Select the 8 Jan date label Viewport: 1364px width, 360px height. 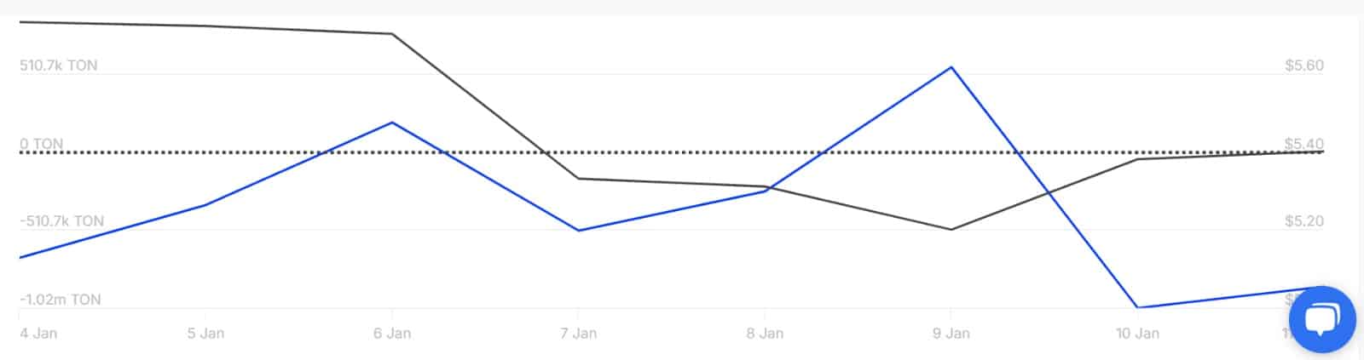(x=765, y=334)
